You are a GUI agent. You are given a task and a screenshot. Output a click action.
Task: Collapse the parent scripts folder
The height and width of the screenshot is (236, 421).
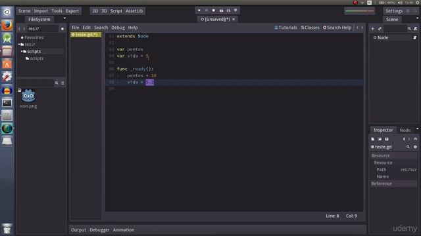click(22, 51)
